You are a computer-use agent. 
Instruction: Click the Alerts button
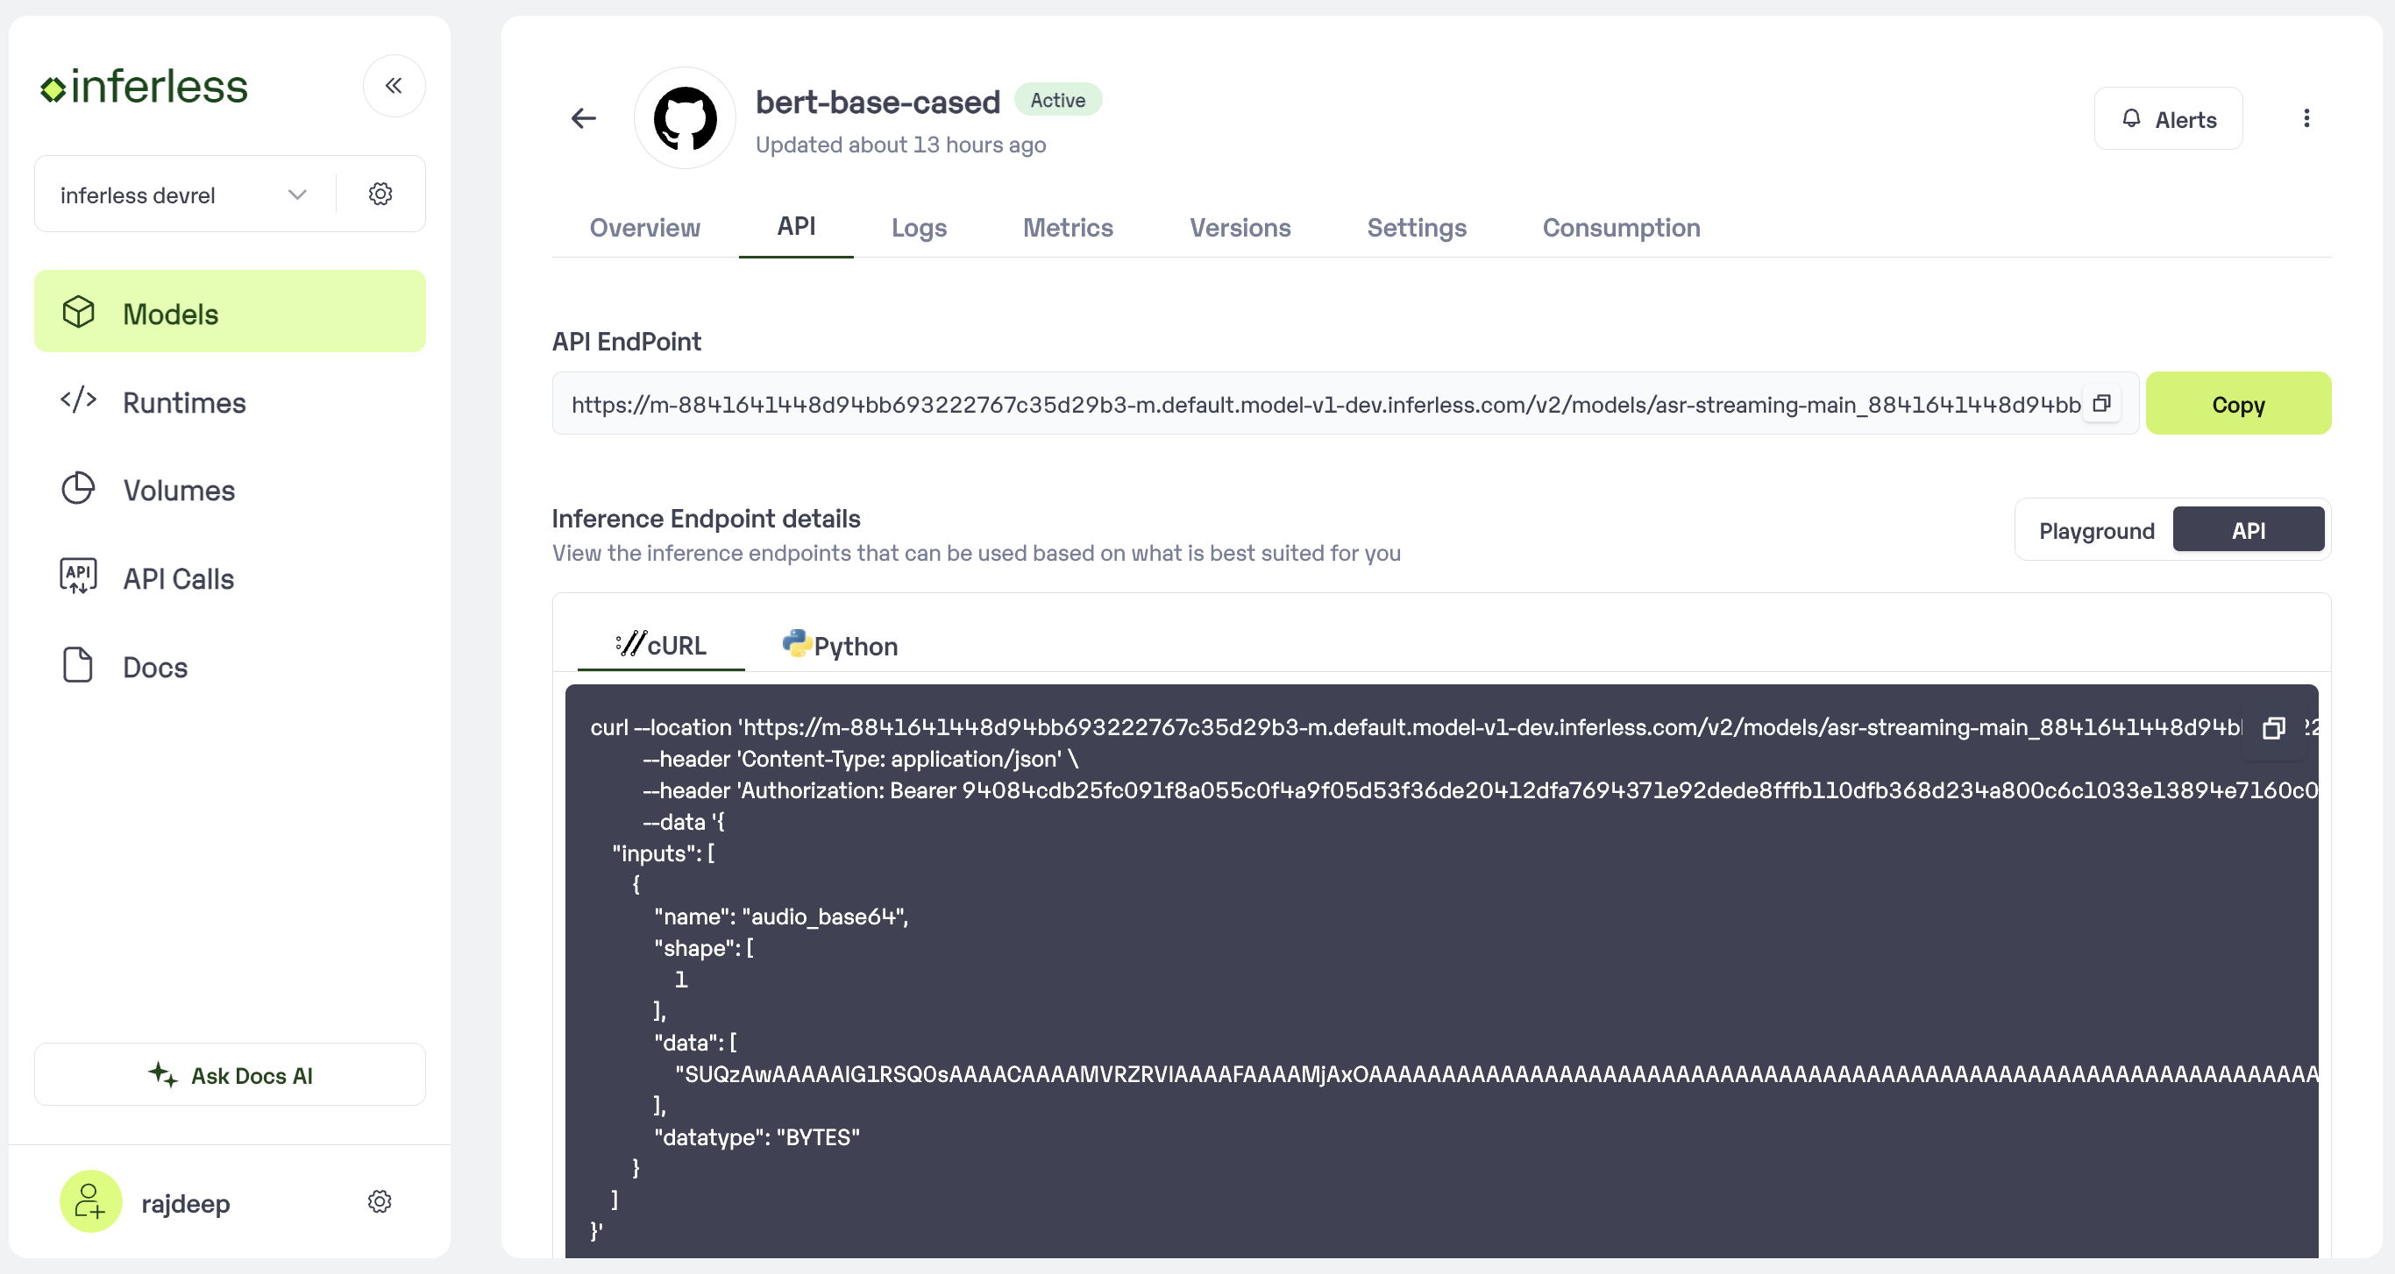[x=2168, y=119]
